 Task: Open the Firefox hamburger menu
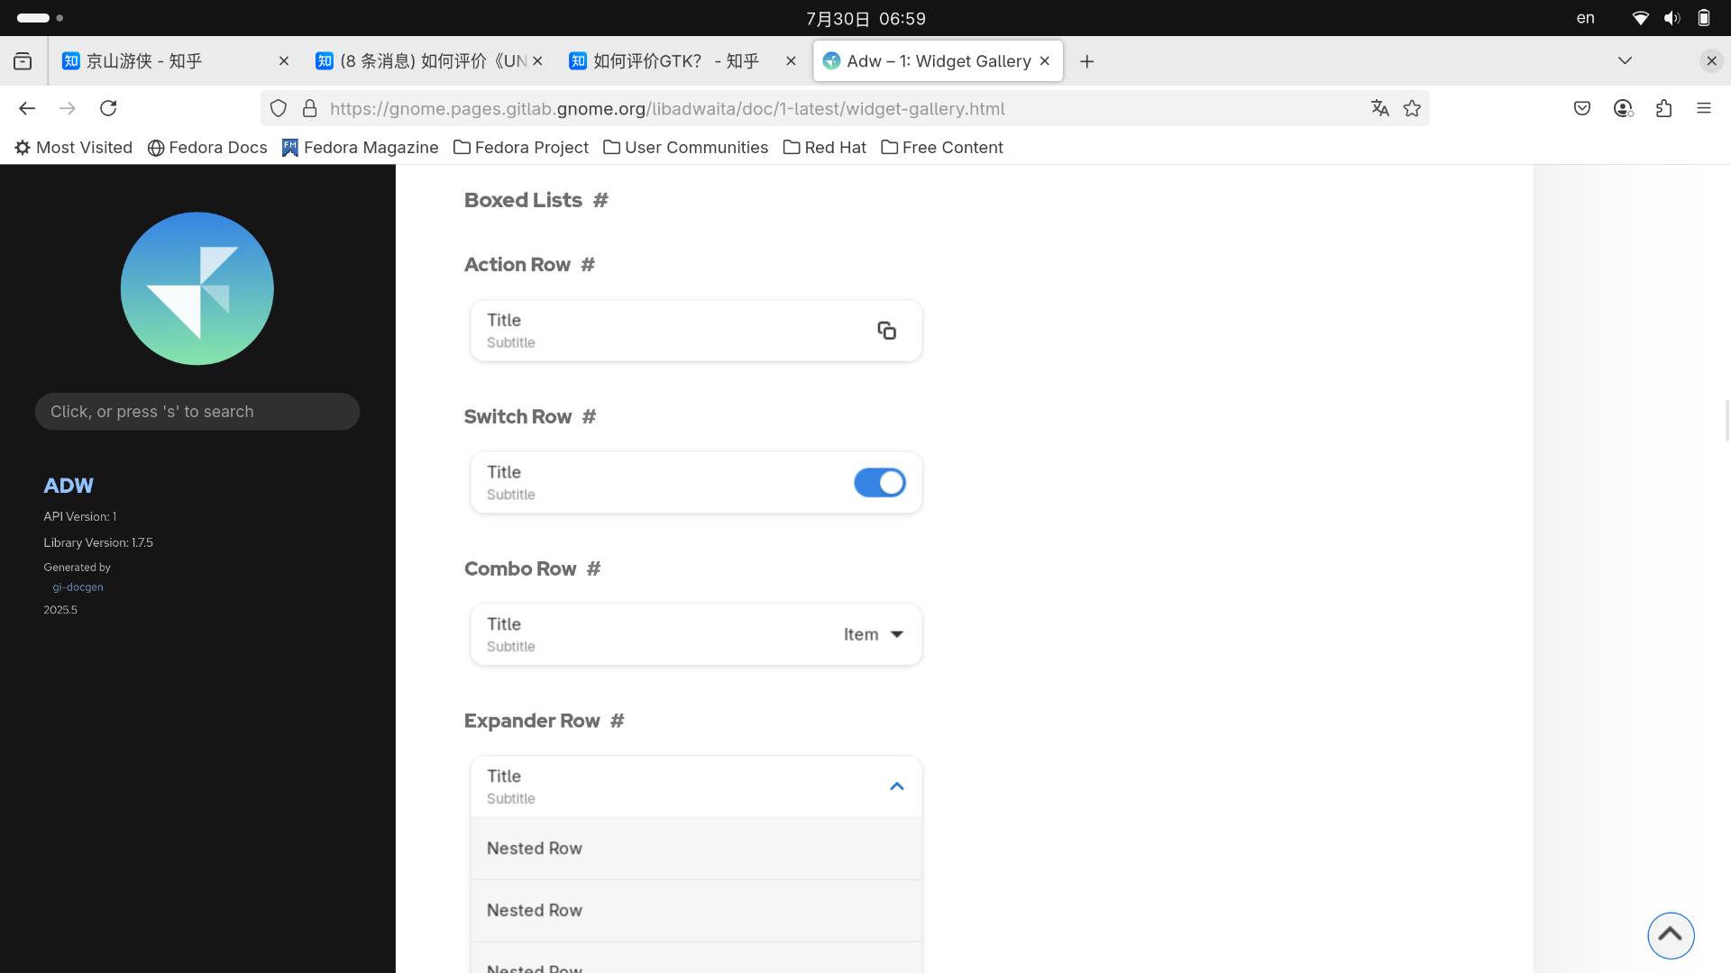1703,108
